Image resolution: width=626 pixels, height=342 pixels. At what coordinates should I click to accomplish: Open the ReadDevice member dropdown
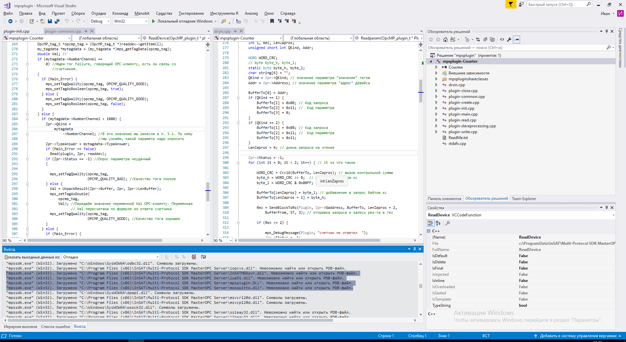pyautogui.click(x=177, y=38)
